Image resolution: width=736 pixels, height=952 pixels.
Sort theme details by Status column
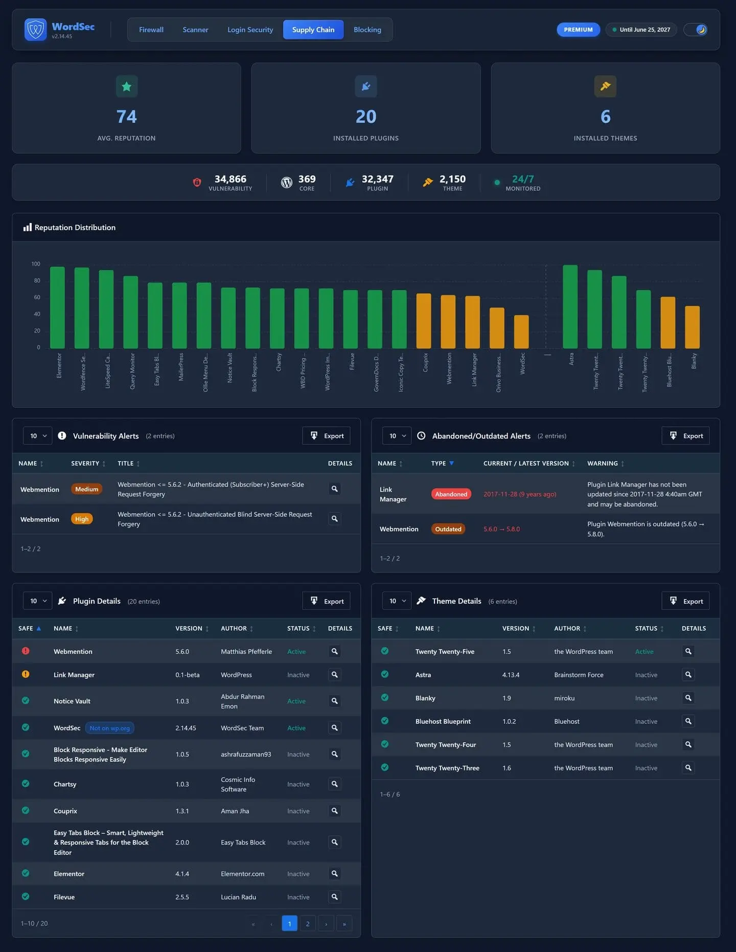(x=650, y=629)
